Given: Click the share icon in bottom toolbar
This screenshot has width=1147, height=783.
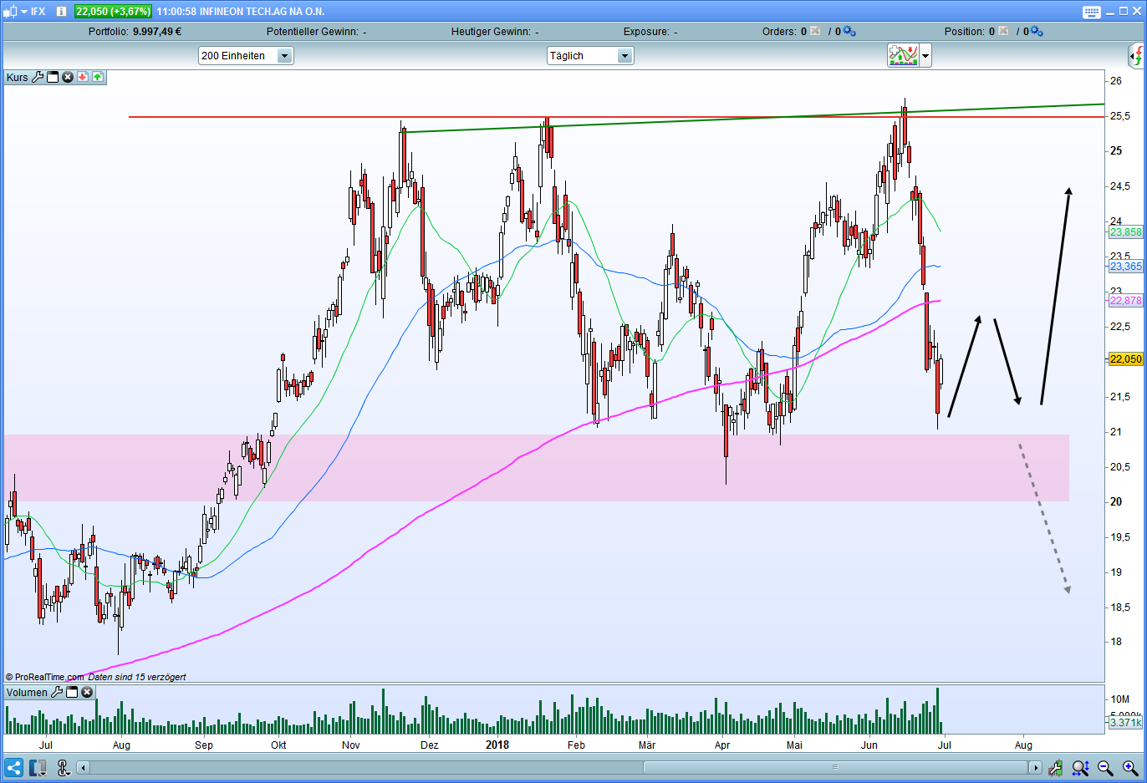Looking at the screenshot, I should point(13,768).
